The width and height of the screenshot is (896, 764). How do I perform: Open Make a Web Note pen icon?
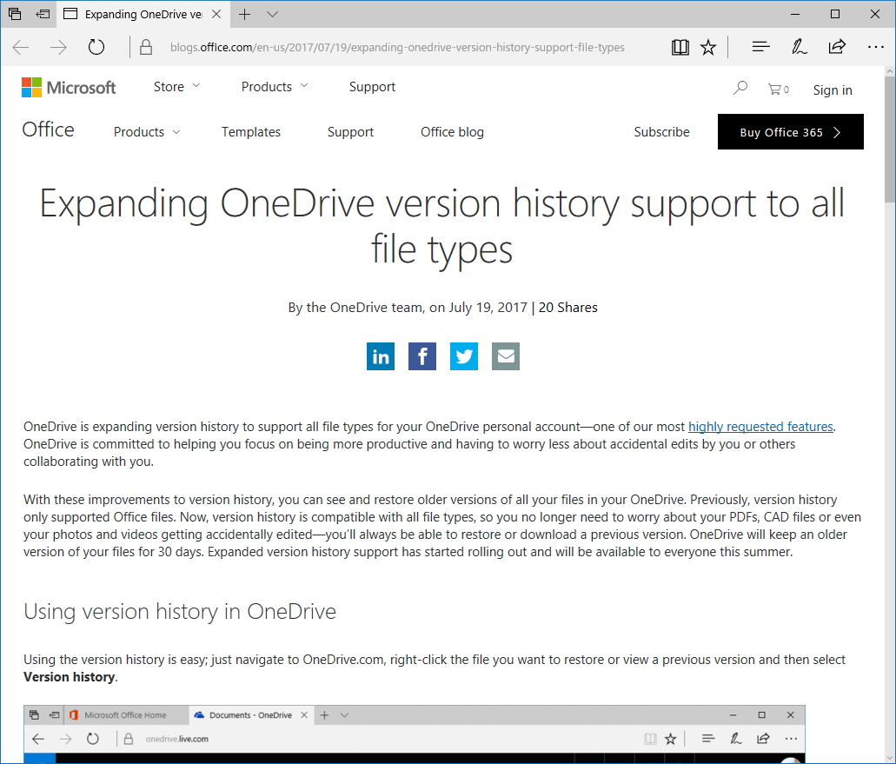click(x=799, y=47)
